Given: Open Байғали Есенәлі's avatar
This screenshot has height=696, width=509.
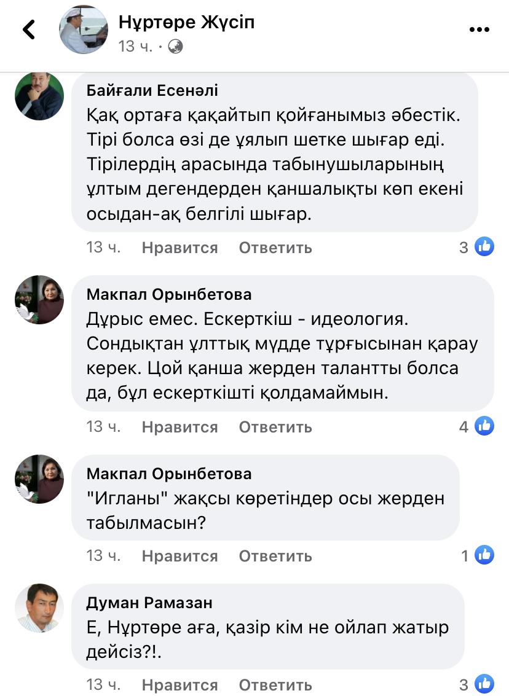Looking at the screenshot, I should point(39,95).
